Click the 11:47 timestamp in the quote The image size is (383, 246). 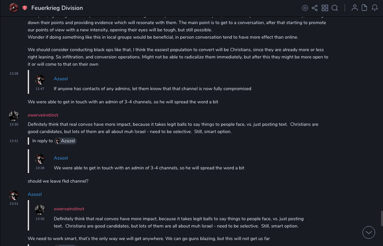(40, 89)
